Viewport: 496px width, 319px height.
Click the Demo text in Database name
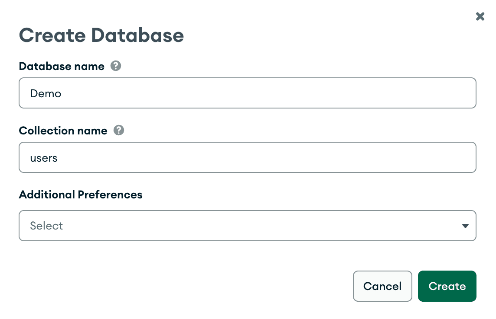coord(46,93)
